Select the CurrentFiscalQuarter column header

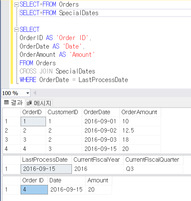pyautogui.click(x=153, y=160)
